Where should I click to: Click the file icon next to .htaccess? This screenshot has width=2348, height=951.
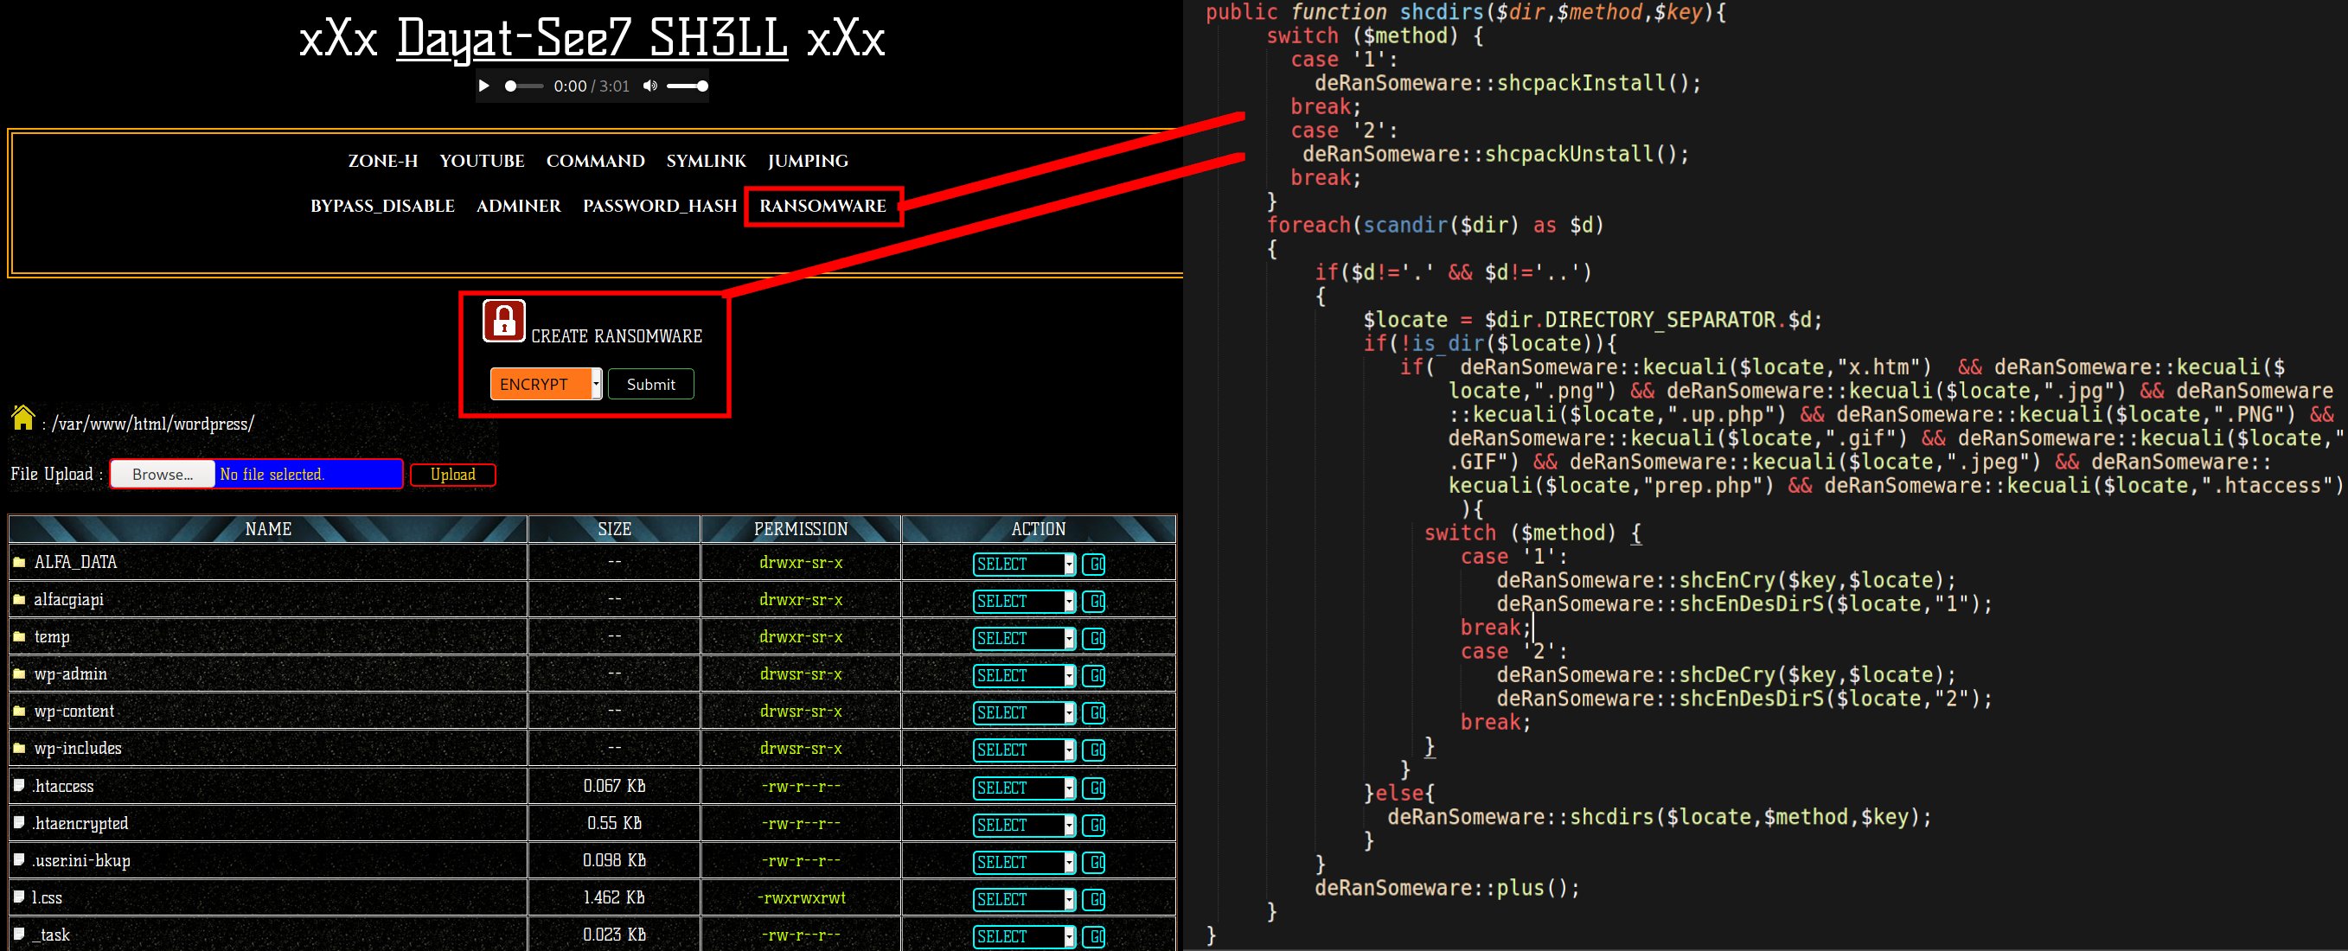coord(19,786)
